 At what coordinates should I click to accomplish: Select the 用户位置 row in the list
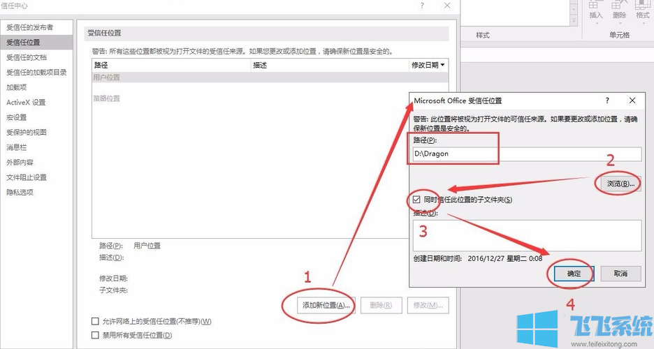[x=270, y=77]
